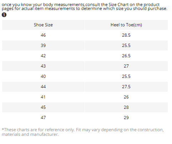Click shoe size 45 cell
This screenshot has width=172, height=144.
[43, 107]
